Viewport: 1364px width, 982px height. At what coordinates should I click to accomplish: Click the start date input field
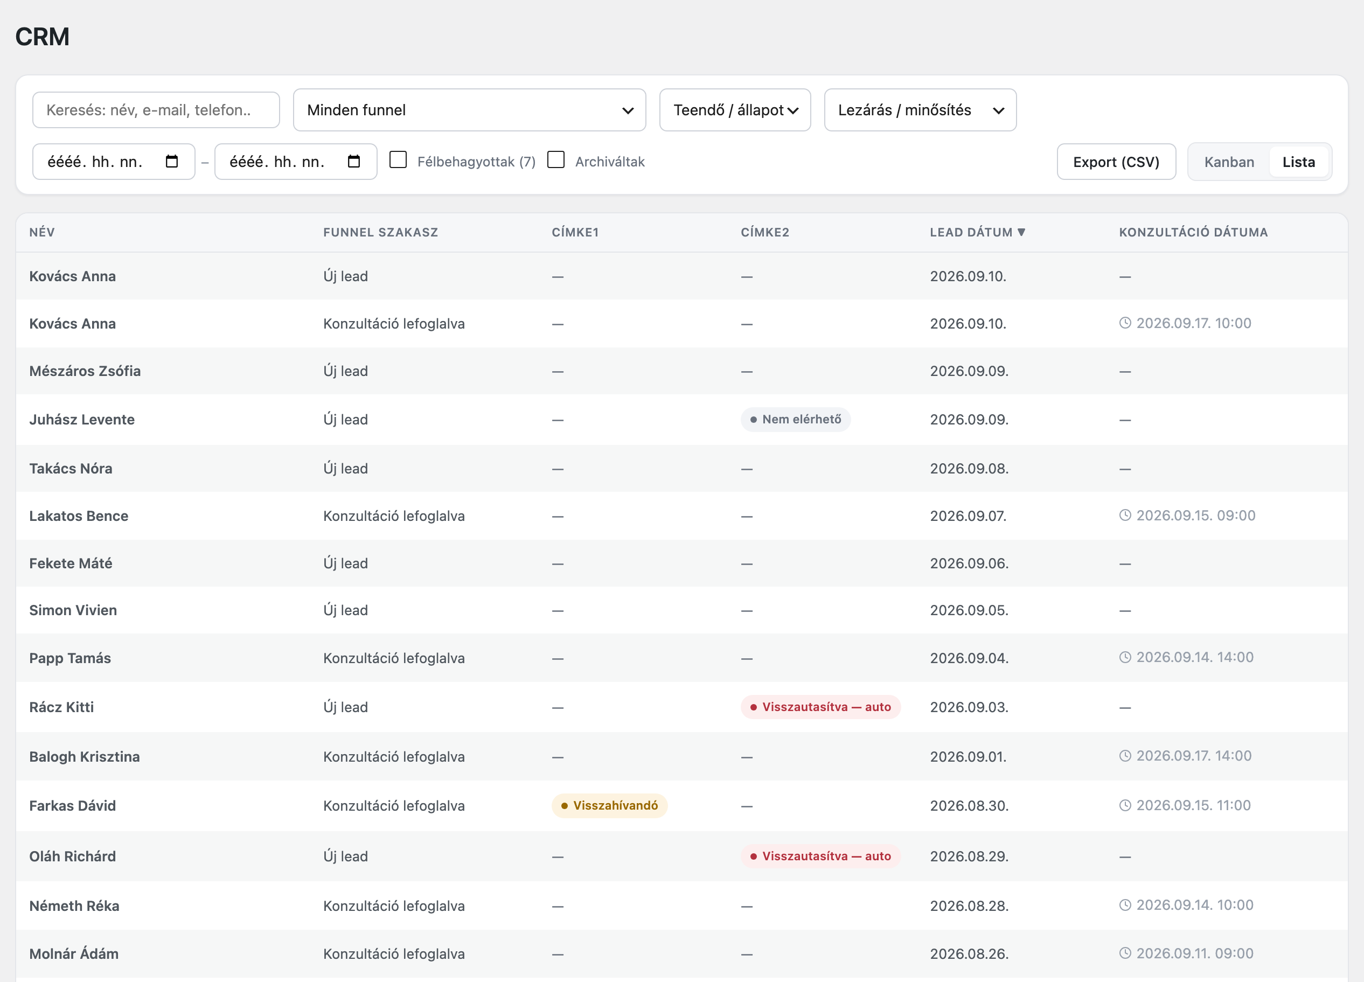click(x=114, y=162)
